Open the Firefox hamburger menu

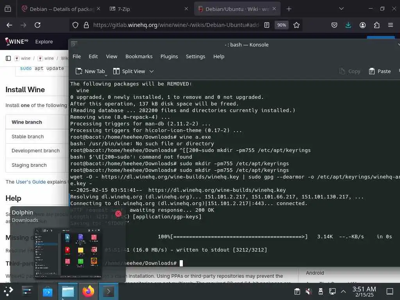pos(391,25)
